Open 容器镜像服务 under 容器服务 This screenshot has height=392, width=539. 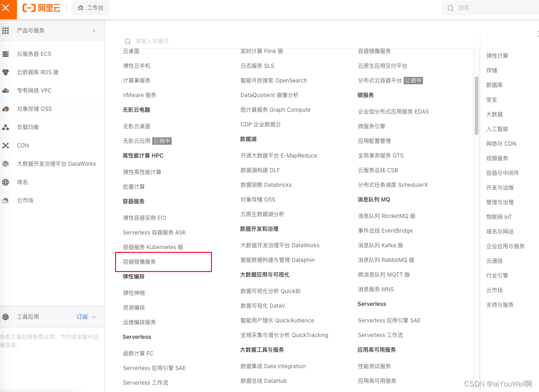click(x=139, y=262)
